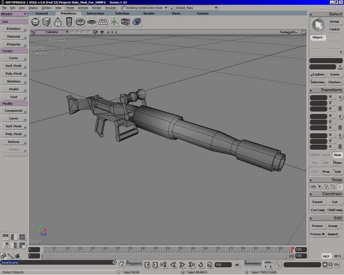Create a torus primitive
Screen dimensions: 344x275
(80, 22)
